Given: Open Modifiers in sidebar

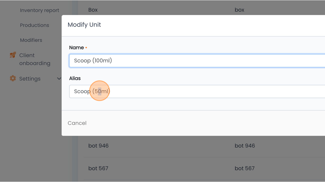Looking at the screenshot, I should tap(31, 40).
